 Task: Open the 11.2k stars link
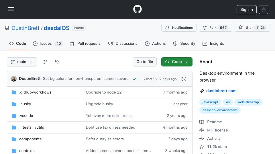click(x=213, y=147)
